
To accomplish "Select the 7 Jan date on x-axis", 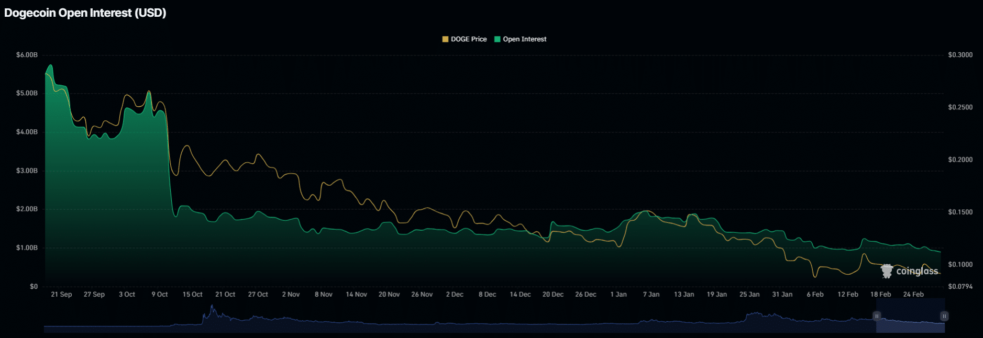I will 651,295.
